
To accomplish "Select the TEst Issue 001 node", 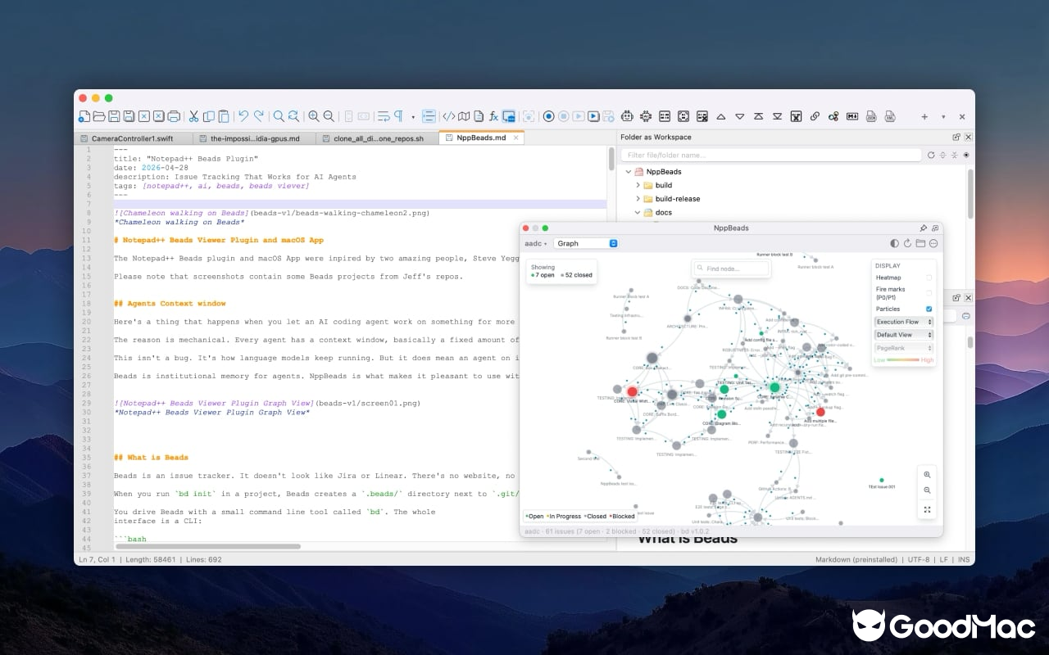I will (x=882, y=481).
